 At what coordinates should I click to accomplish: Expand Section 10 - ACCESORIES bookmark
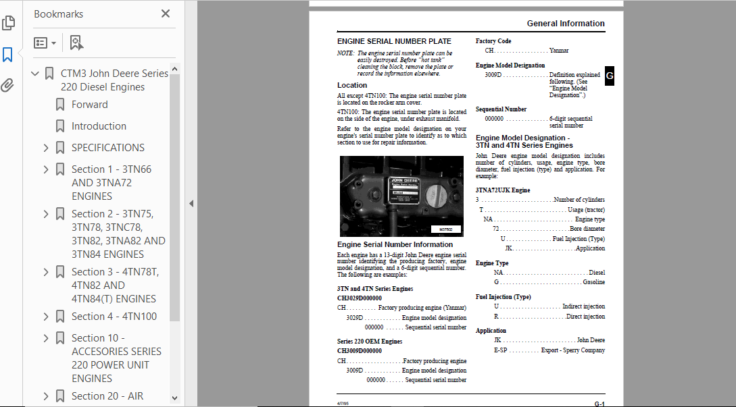46,338
